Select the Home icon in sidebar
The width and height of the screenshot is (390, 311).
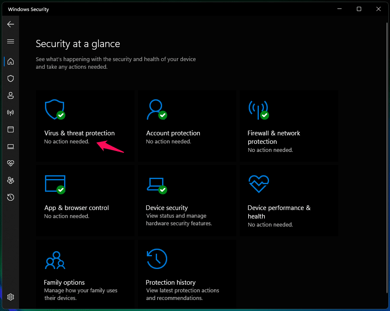(11, 62)
